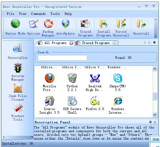Screen dimensions: 160x147
Task: Click the Uninstall toolbar button
Action: (141, 27)
